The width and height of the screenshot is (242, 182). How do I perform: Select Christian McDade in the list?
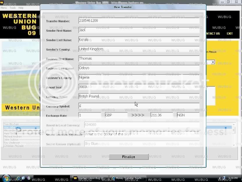(x=14, y=146)
